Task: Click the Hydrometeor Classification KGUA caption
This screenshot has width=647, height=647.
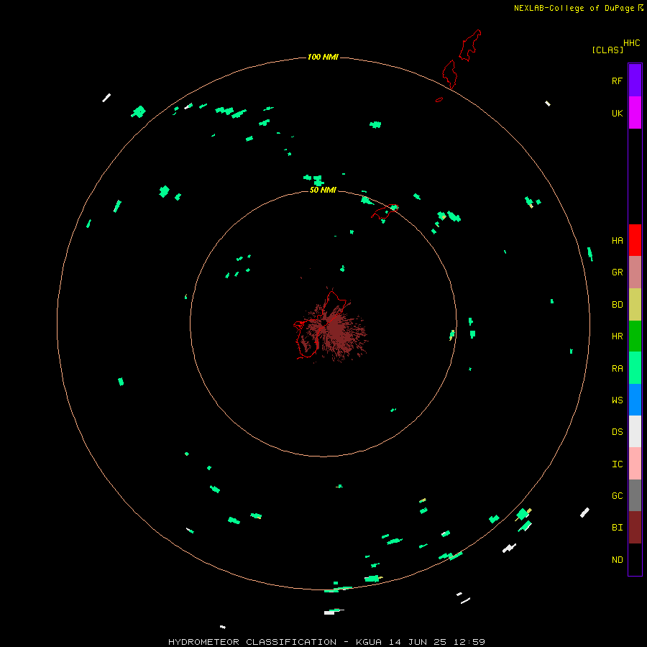Action: pyautogui.click(x=326, y=642)
